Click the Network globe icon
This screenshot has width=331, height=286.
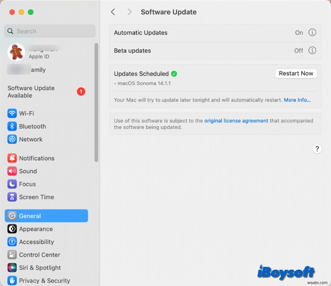coord(12,139)
